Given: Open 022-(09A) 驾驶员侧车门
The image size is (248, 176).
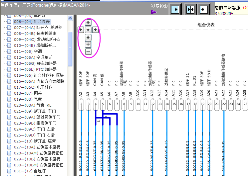Looking at the screenshot, I should click(37, 117).
